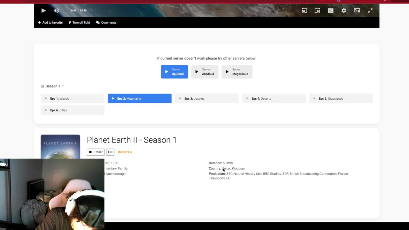Screen dimensions: 409x230
Task: Select Server UpCloud
Action: pos(174,72)
